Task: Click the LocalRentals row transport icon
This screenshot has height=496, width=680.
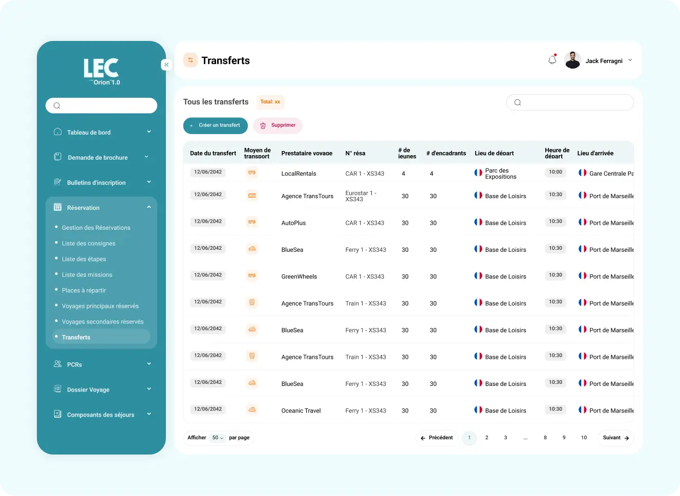Action: 252,173
